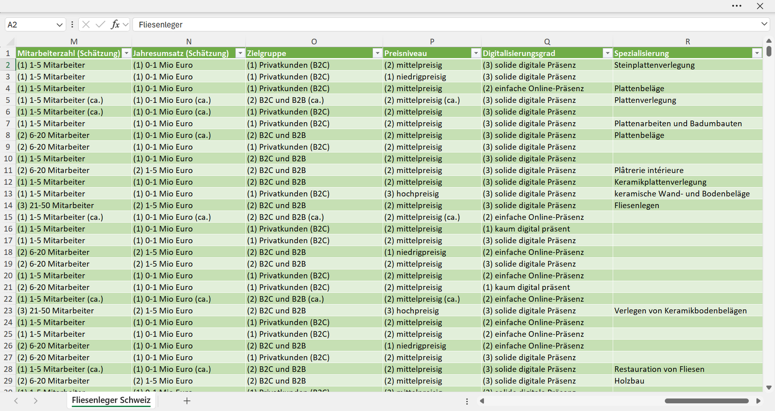Click the horizontal scrollbar thumb
This screenshot has height=411, width=775.
tap(707, 401)
